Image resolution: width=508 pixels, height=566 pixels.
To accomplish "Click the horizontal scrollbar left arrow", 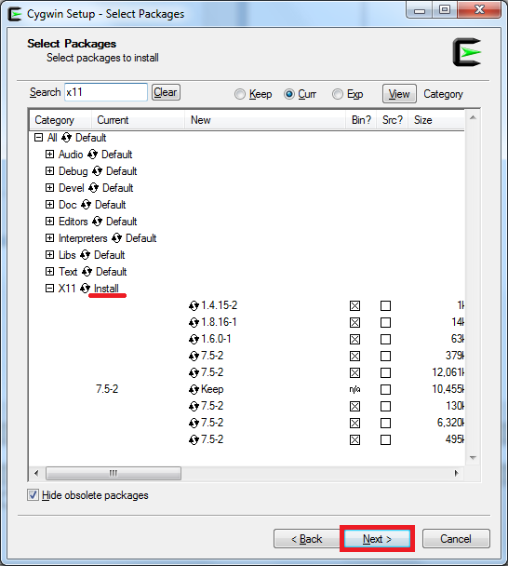I will click(x=36, y=473).
